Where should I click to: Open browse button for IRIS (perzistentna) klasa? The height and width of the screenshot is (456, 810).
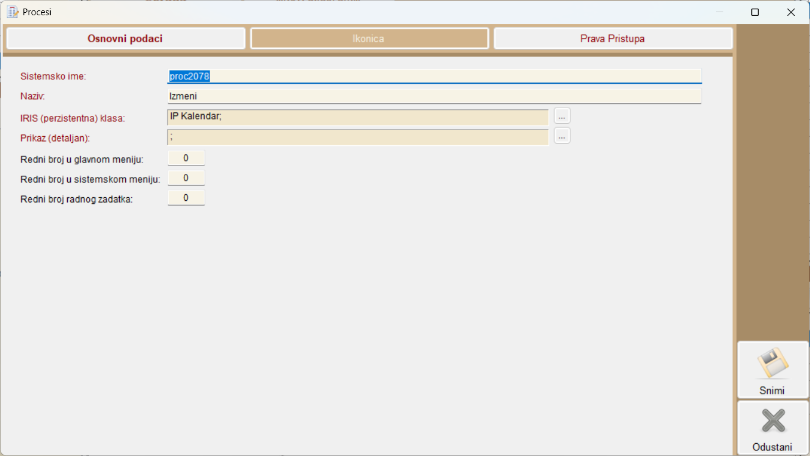click(562, 115)
